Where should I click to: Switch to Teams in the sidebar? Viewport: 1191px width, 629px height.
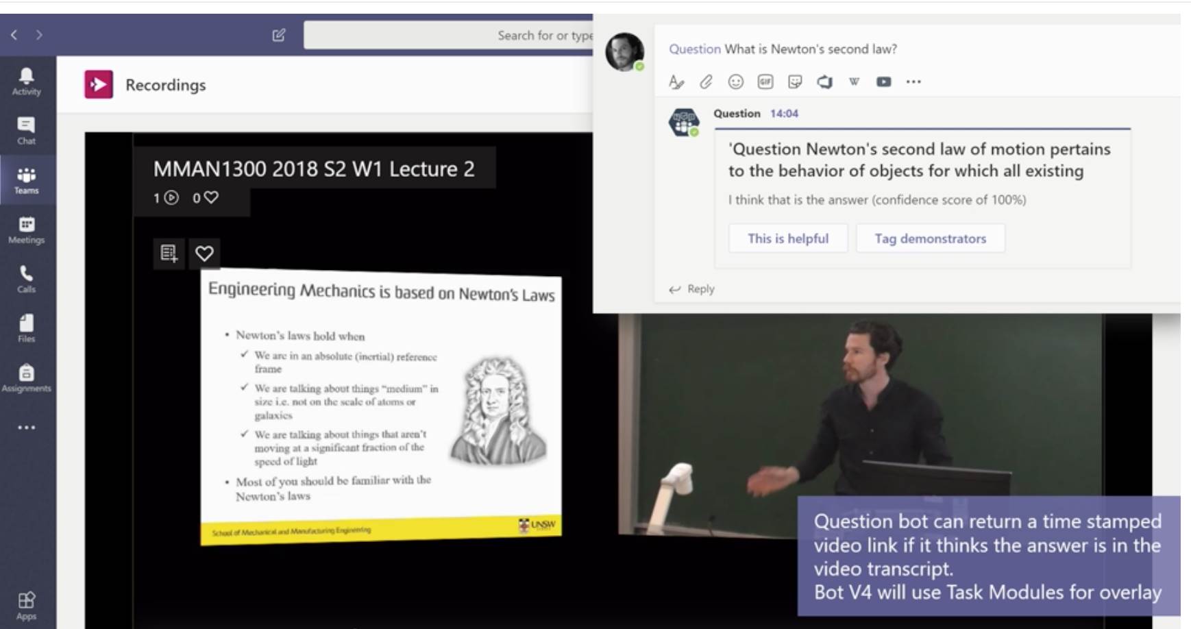[27, 180]
